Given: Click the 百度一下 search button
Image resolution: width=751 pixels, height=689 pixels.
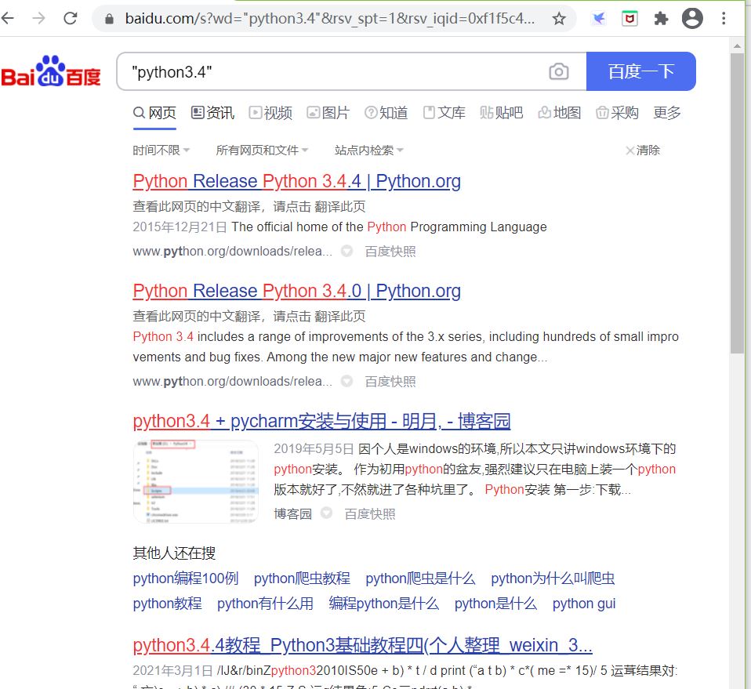Looking at the screenshot, I should 640,71.
